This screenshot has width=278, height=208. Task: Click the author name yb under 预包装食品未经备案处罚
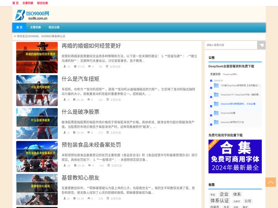coord(69,166)
